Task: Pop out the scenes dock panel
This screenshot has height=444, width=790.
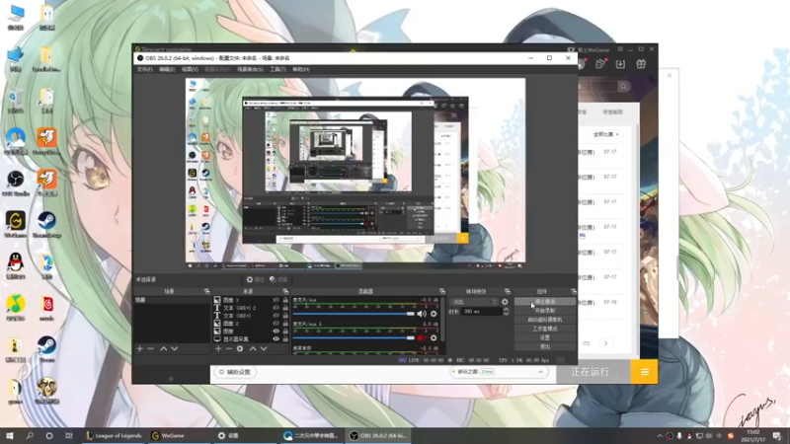Action: coord(206,291)
